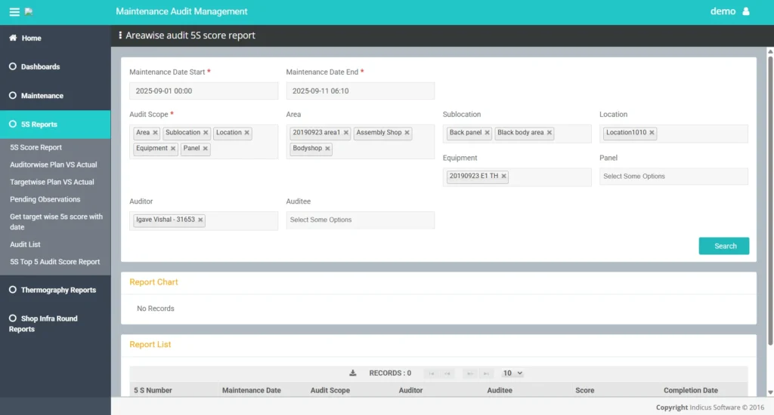Open Pending Observations report
Viewport: 774px width, 415px height.
pos(45,199)
